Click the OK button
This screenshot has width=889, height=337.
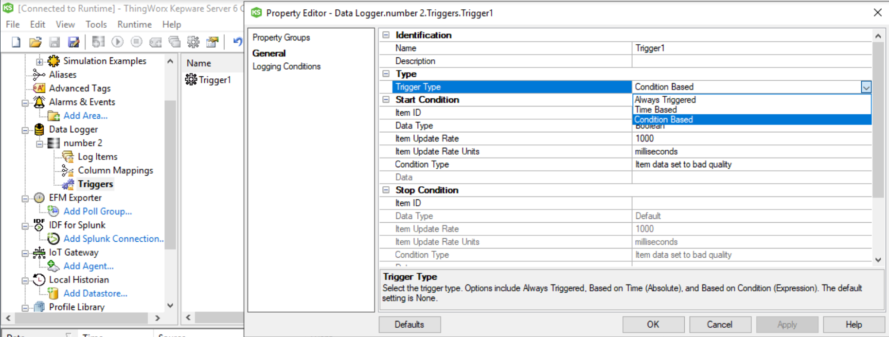(653, 324)
